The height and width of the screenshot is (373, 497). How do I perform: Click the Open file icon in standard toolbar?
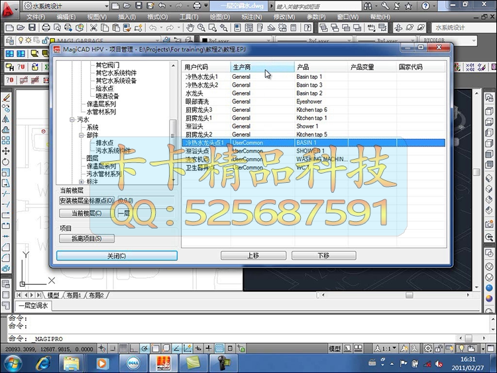point(21,28)
